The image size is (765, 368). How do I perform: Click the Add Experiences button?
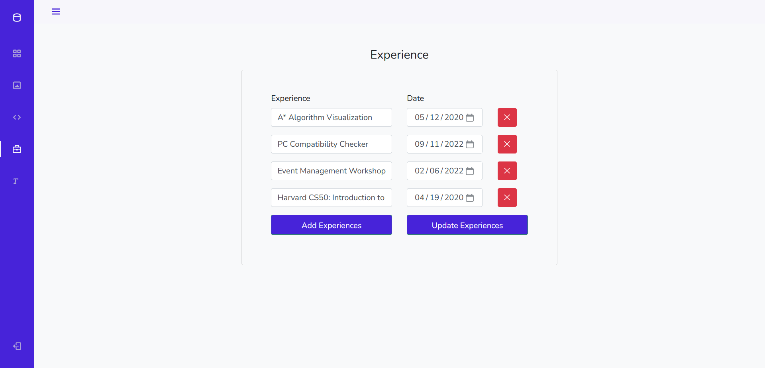331,225
